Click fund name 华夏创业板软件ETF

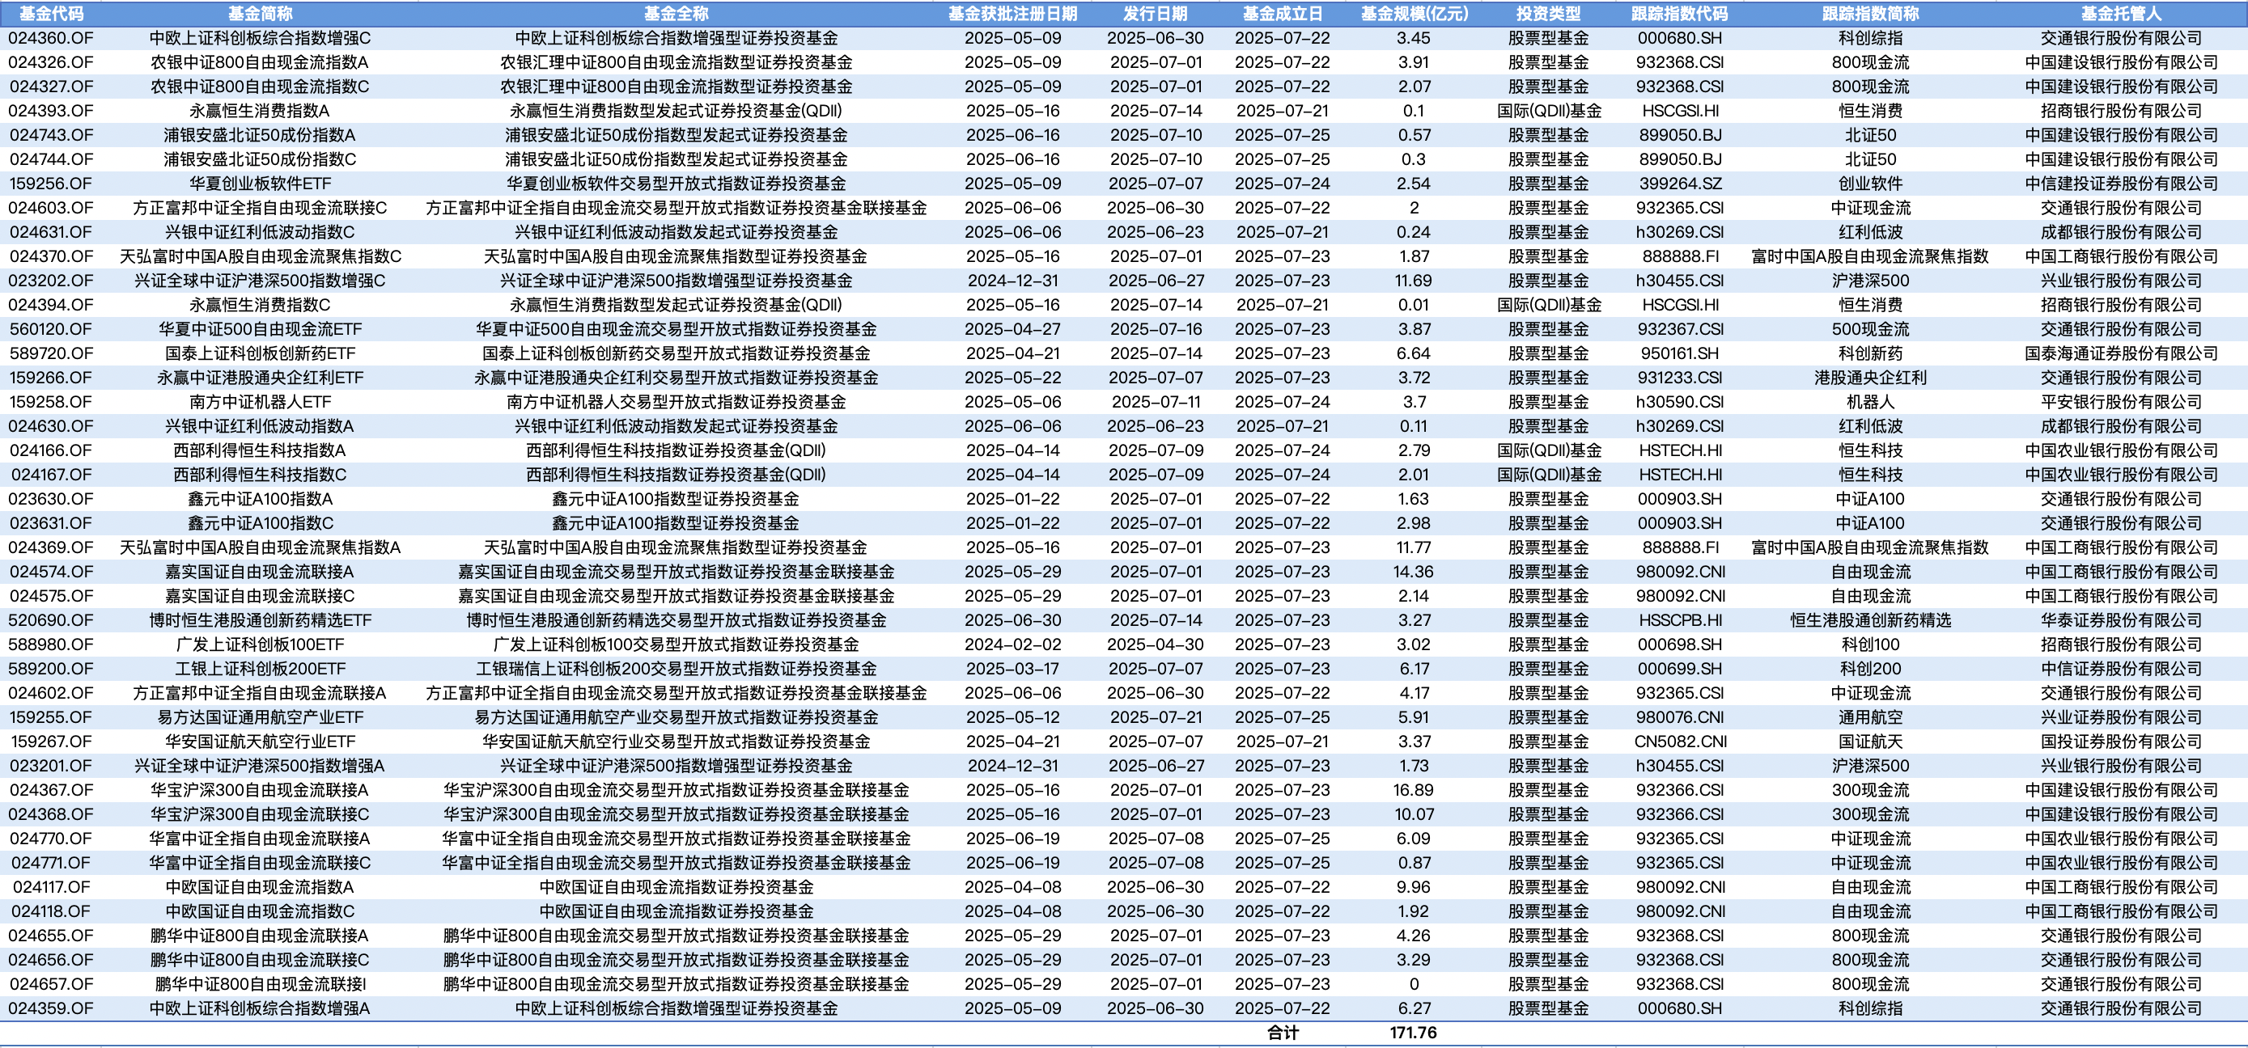click(260, 184)
